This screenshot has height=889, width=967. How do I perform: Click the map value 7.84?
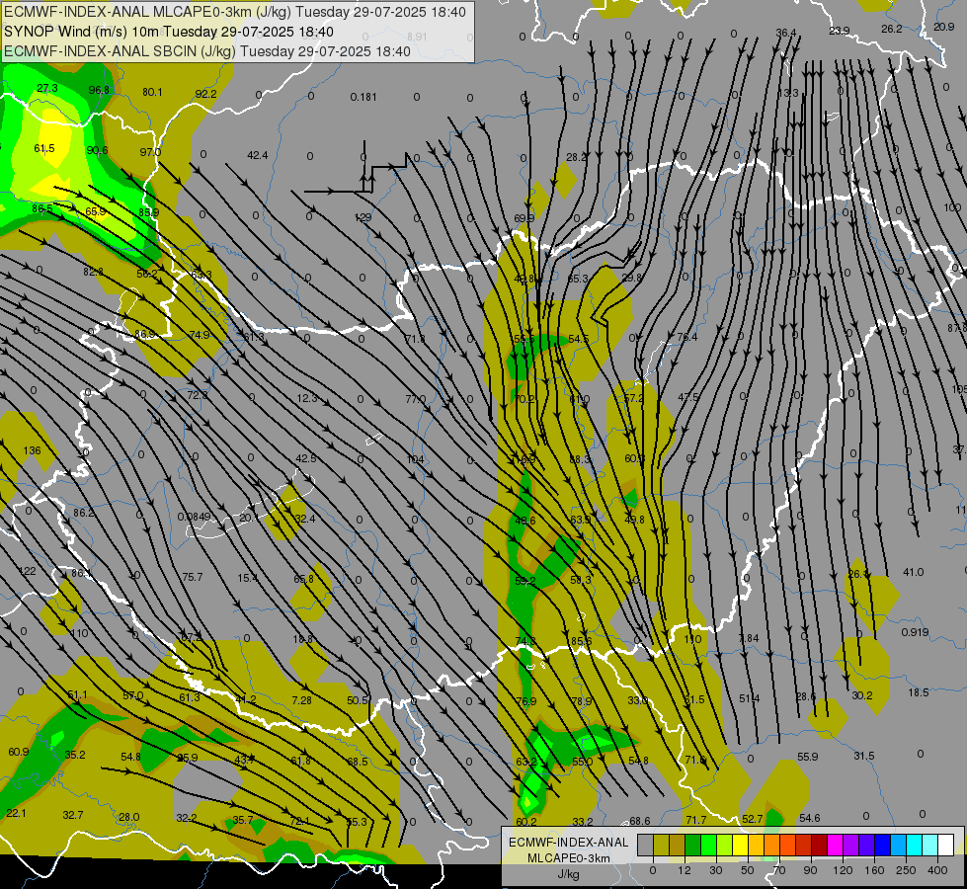(749, 638)
